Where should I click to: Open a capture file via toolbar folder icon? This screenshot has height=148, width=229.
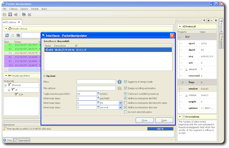[5, 14]
